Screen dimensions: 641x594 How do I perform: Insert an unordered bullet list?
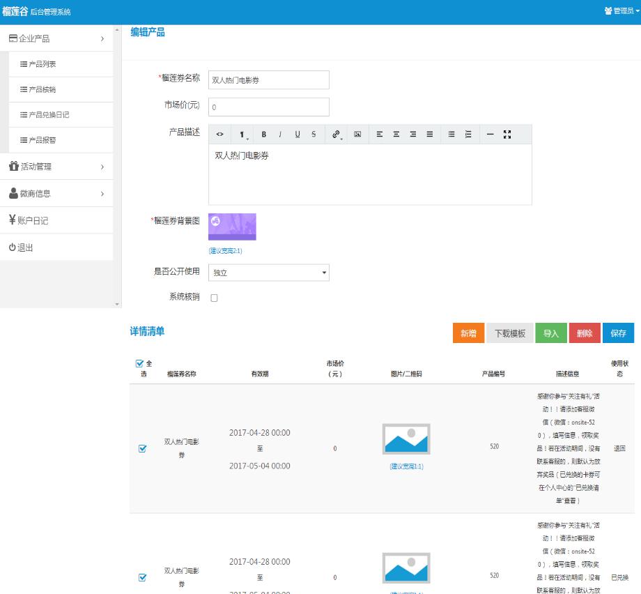click(x=451, y=134)
